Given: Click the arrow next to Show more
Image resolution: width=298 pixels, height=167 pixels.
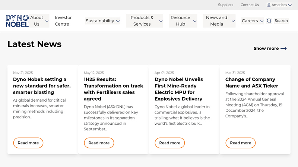Looking at the screenshot, I should [x=283, y=49].
